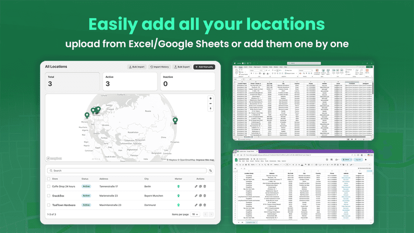
Task: Click the Mapbox logo on map
Action: click(54, 158)
